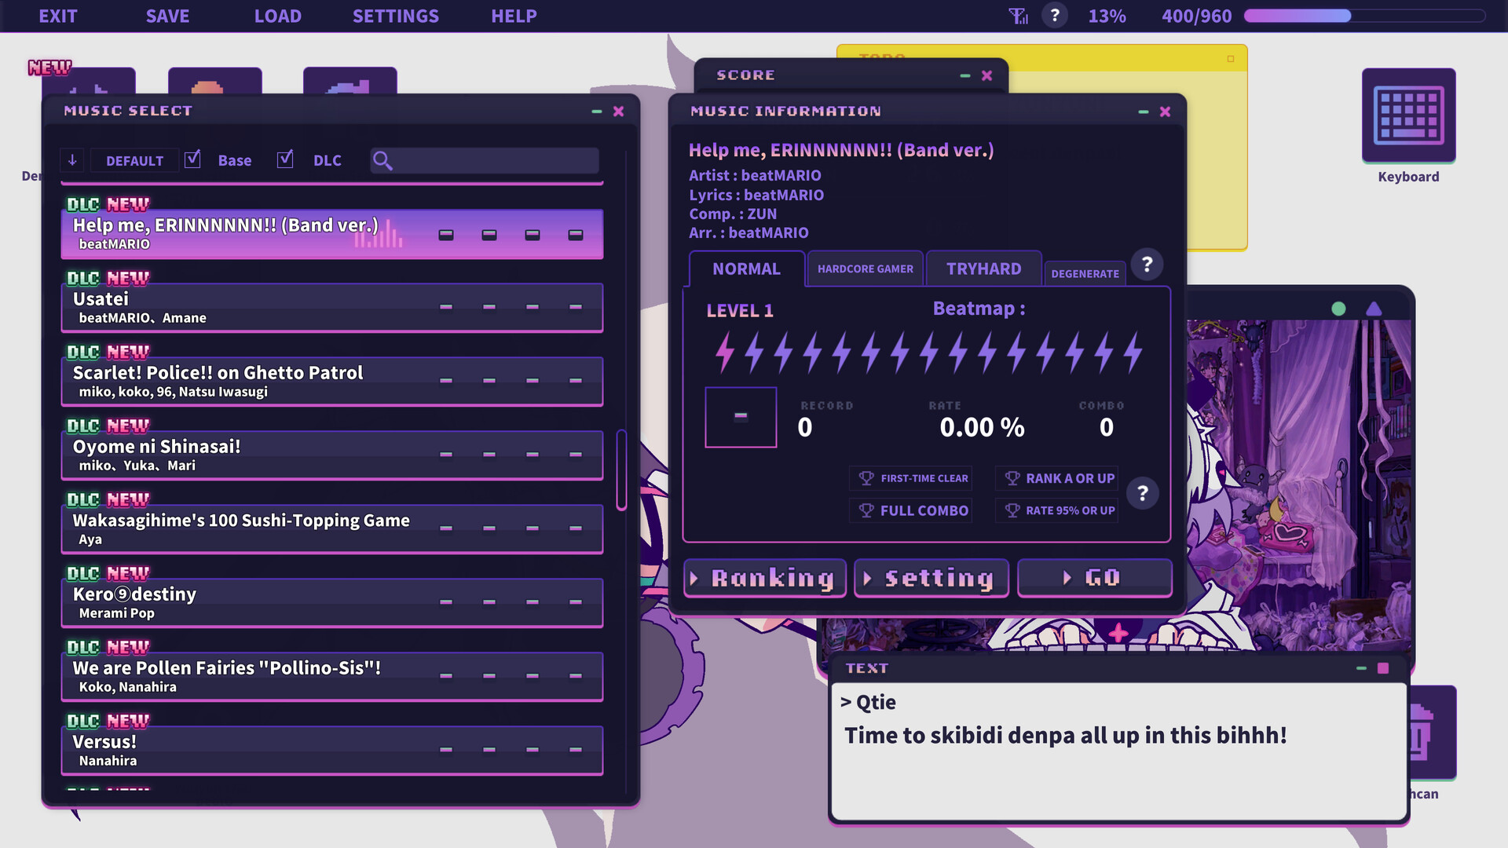Click the search magnifier in Music Select
Screen dimensions: 1508x848
(x=384, y=160)
